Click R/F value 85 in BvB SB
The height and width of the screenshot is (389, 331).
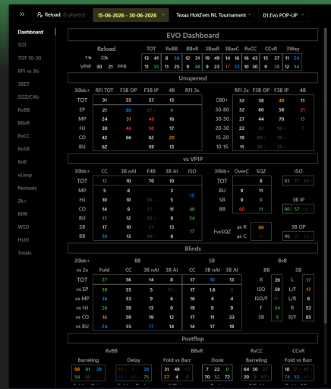(x=308, y=317)
